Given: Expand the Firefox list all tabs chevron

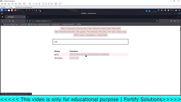Looking at the screenshot, I should pos(178,17).
